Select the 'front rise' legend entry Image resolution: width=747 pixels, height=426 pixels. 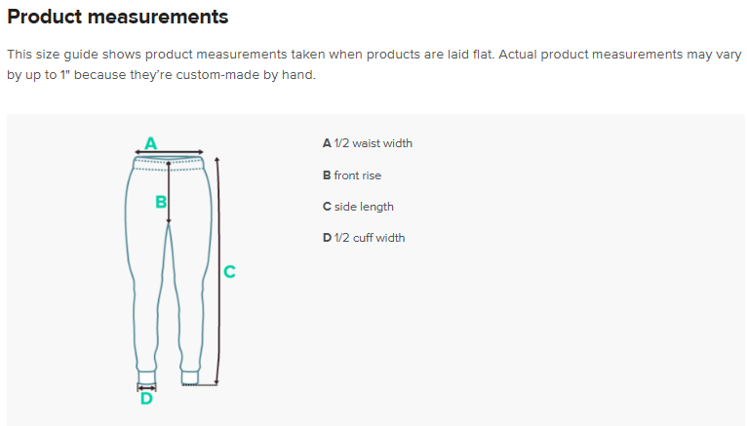coord(352,175)
